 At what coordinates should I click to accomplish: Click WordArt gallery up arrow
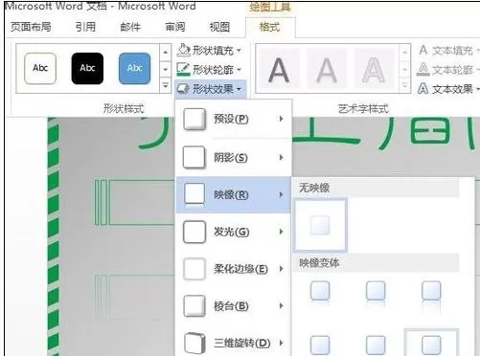coord(404,52)
